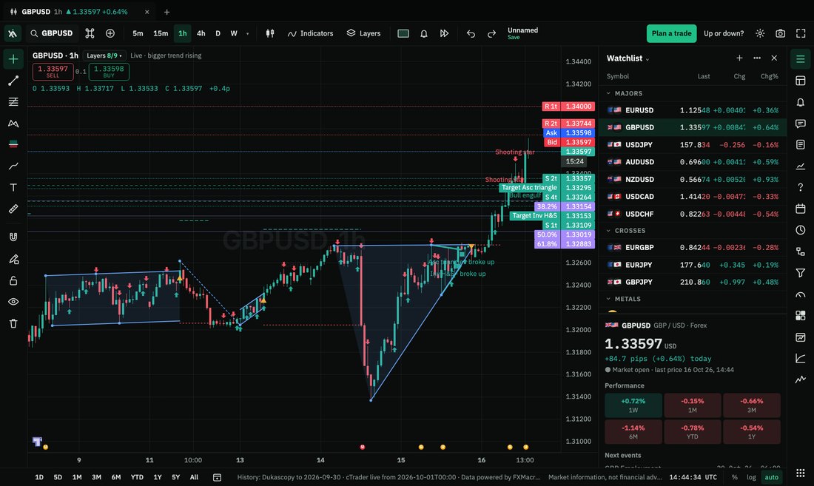
Task: Toggle stay-in-drawing-mode pencil lock
Action: pos(13,259)
